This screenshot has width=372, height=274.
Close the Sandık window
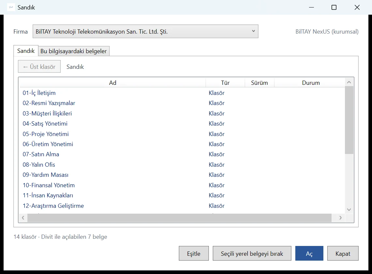coord(357,8)
